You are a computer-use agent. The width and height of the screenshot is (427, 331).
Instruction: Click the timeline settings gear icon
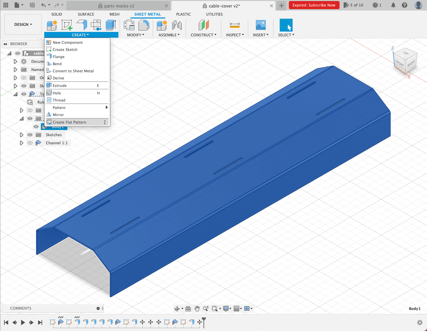(x=420, y=323)
